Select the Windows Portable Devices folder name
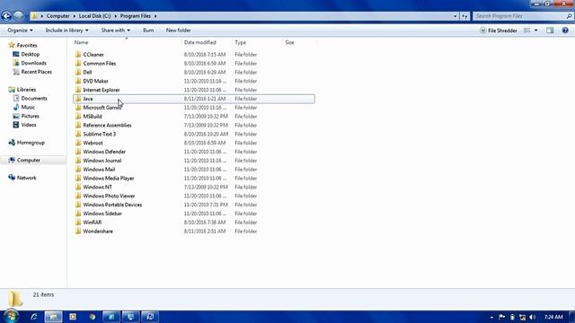Screen dimensions: 575x323 (x=112, y=205)
